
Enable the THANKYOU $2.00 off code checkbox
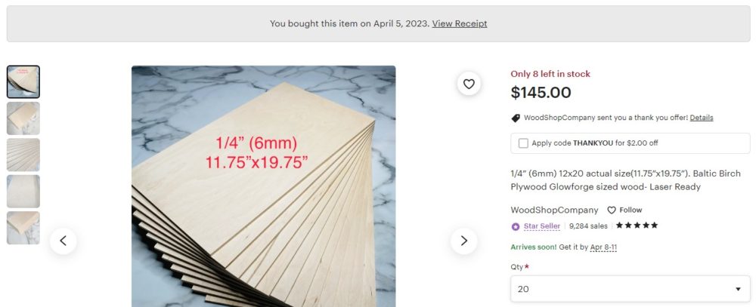pos(523,143)
